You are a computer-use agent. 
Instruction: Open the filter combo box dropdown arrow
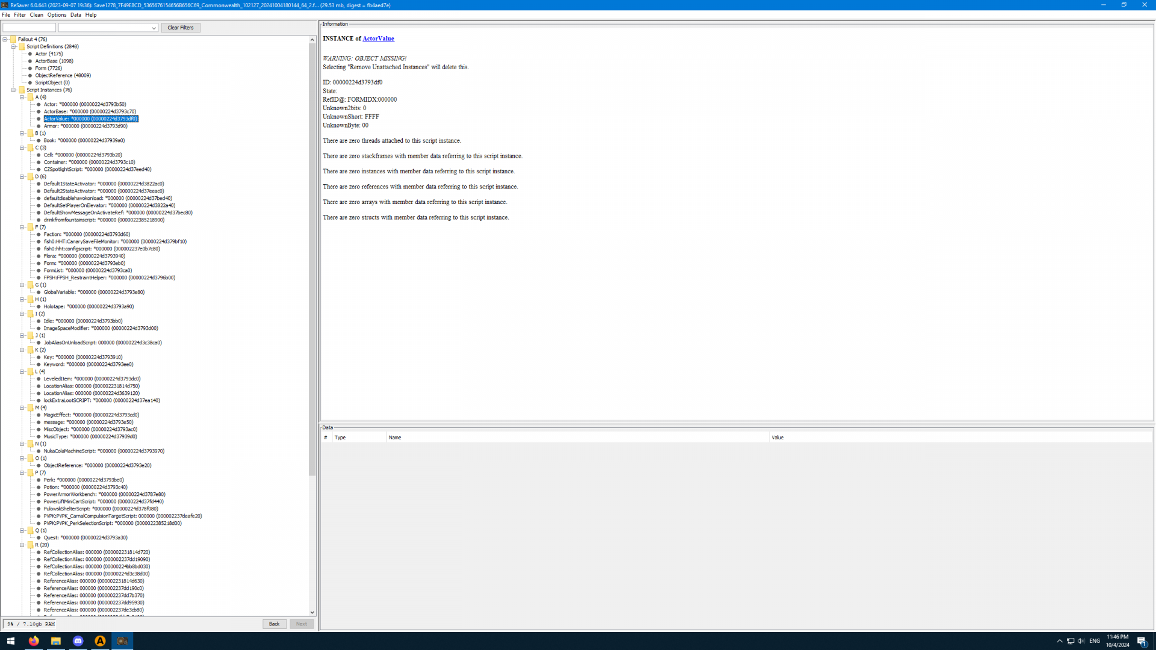[154, 28]
